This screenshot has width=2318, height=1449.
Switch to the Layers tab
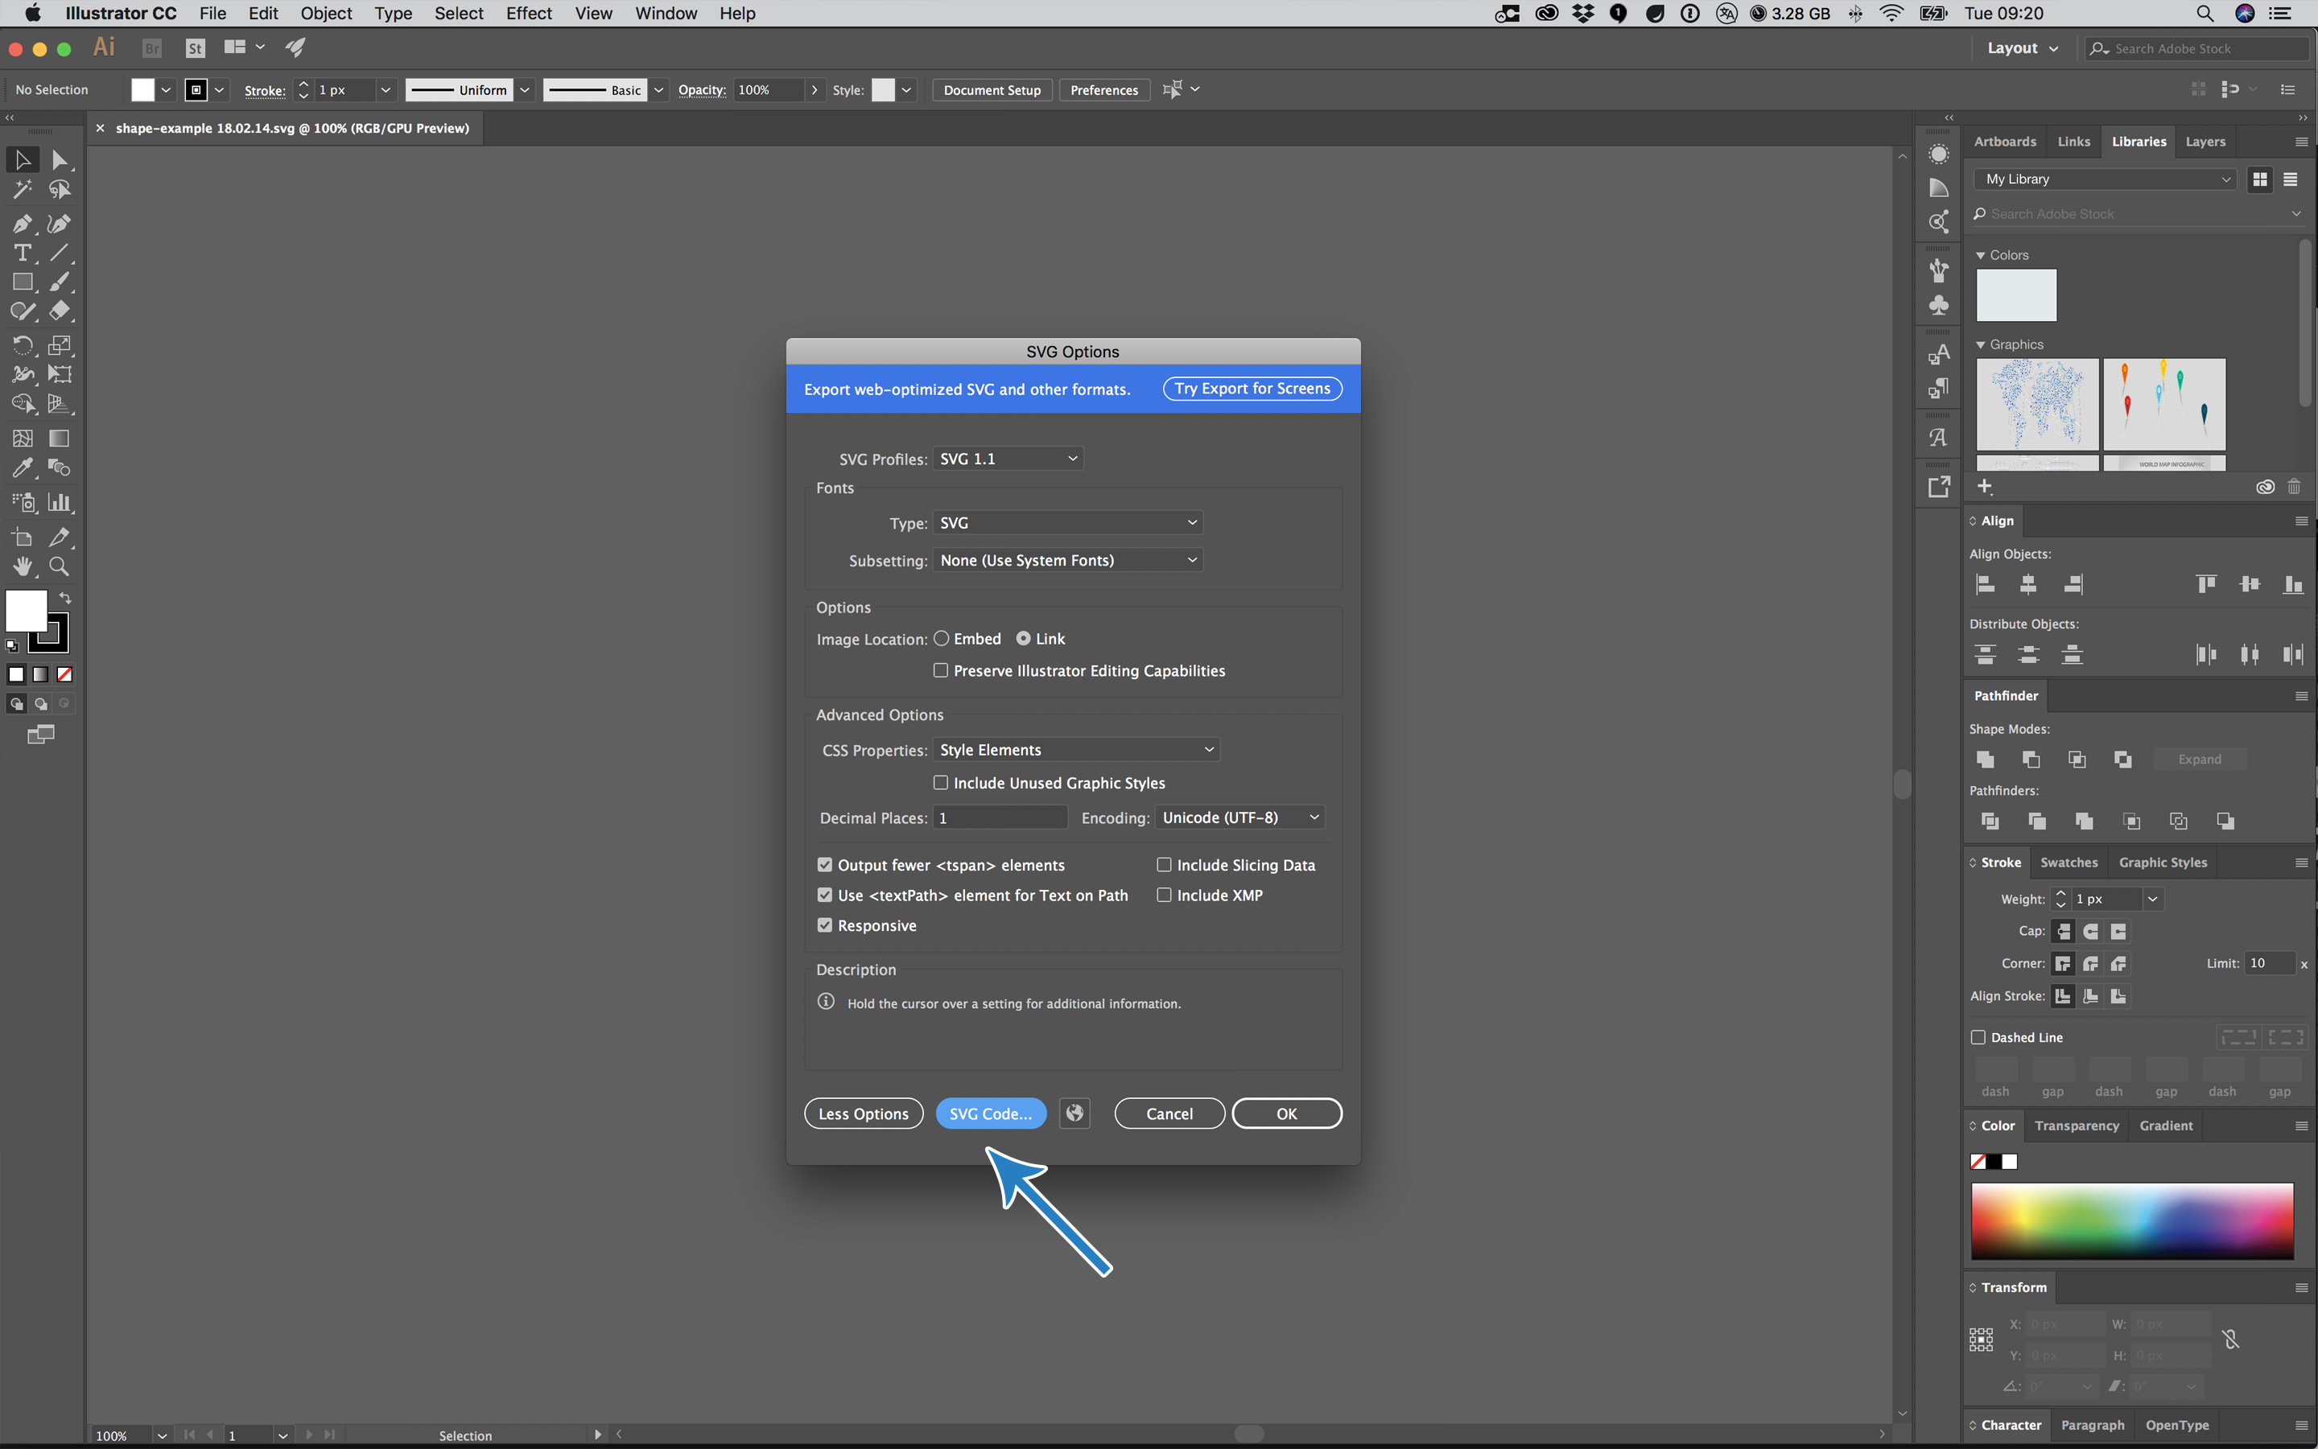tap(2205, 142)
